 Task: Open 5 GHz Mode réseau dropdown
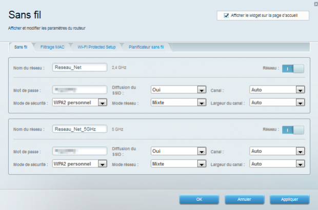[x=202, y=164]
